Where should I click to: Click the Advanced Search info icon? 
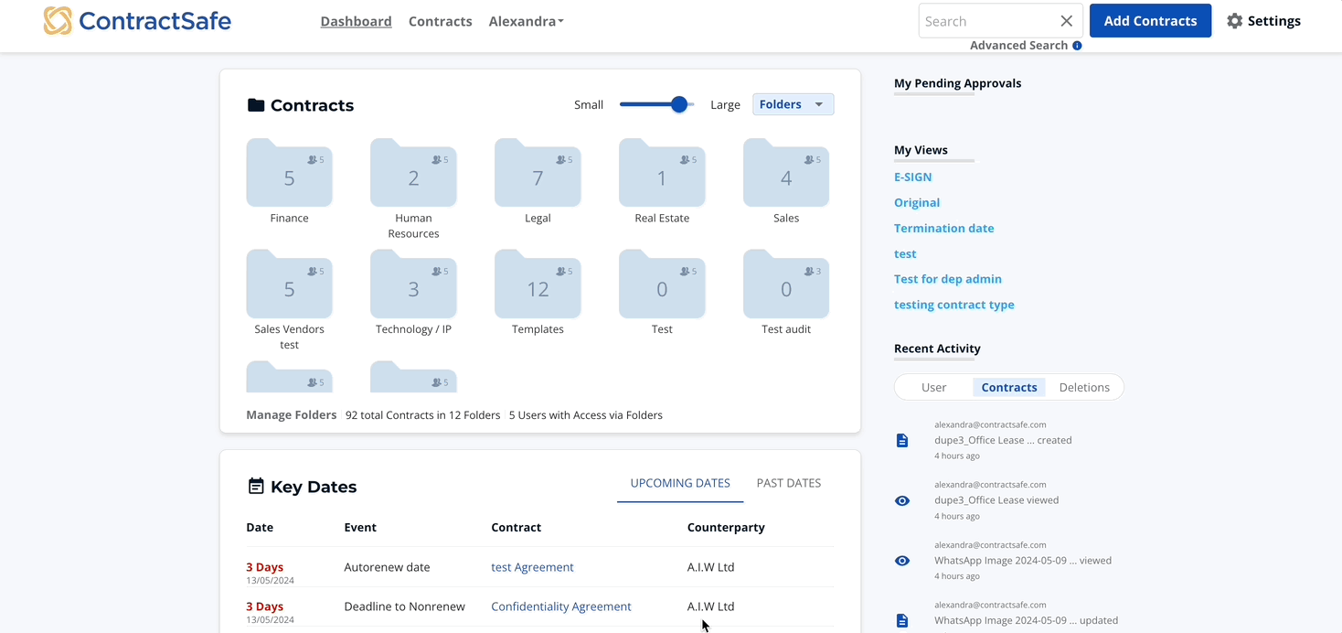tap(1077, 46)
